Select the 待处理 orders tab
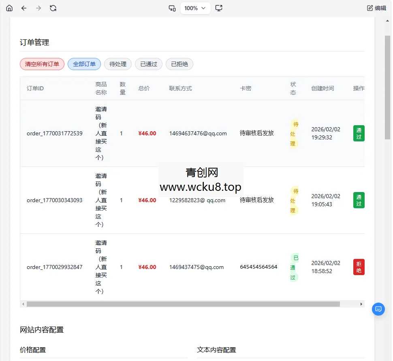 click(x=117, y=64)
